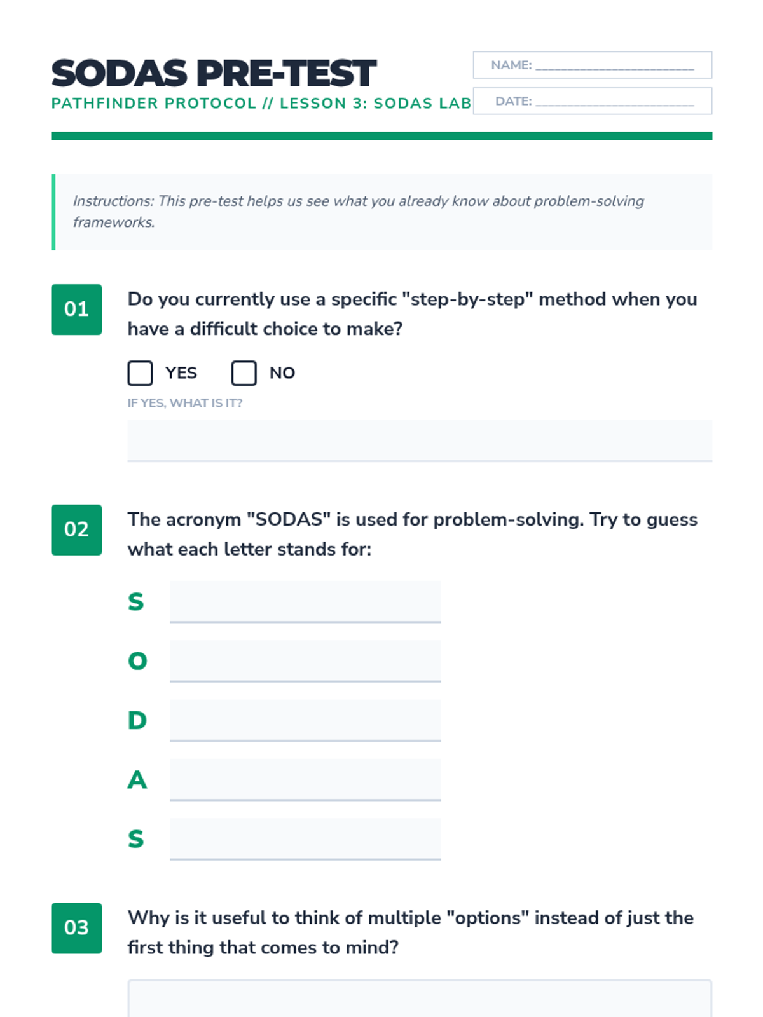The height and width of the screenshot is (1017, 763).
Task: Click the SODAS PRE-TEST title
Action: coord(214,73)
